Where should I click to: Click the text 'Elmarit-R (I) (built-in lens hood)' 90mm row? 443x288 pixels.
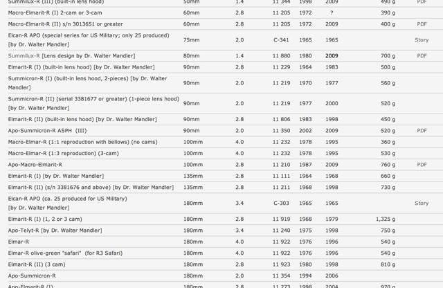click(x=50, y=67)
